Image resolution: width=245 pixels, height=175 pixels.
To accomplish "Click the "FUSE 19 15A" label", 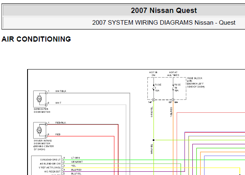I will pyautogui.click(x=177, y=87).
